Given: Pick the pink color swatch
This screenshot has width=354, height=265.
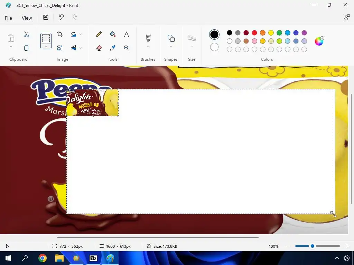Looking at the screenshot, I should click(x=254, y=41).
